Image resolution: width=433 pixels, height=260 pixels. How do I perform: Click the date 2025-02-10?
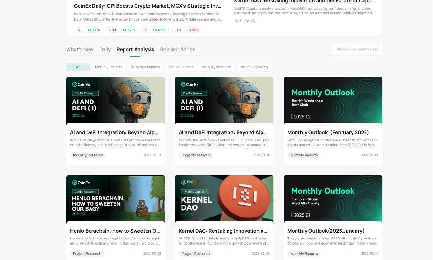pos(369,254)
